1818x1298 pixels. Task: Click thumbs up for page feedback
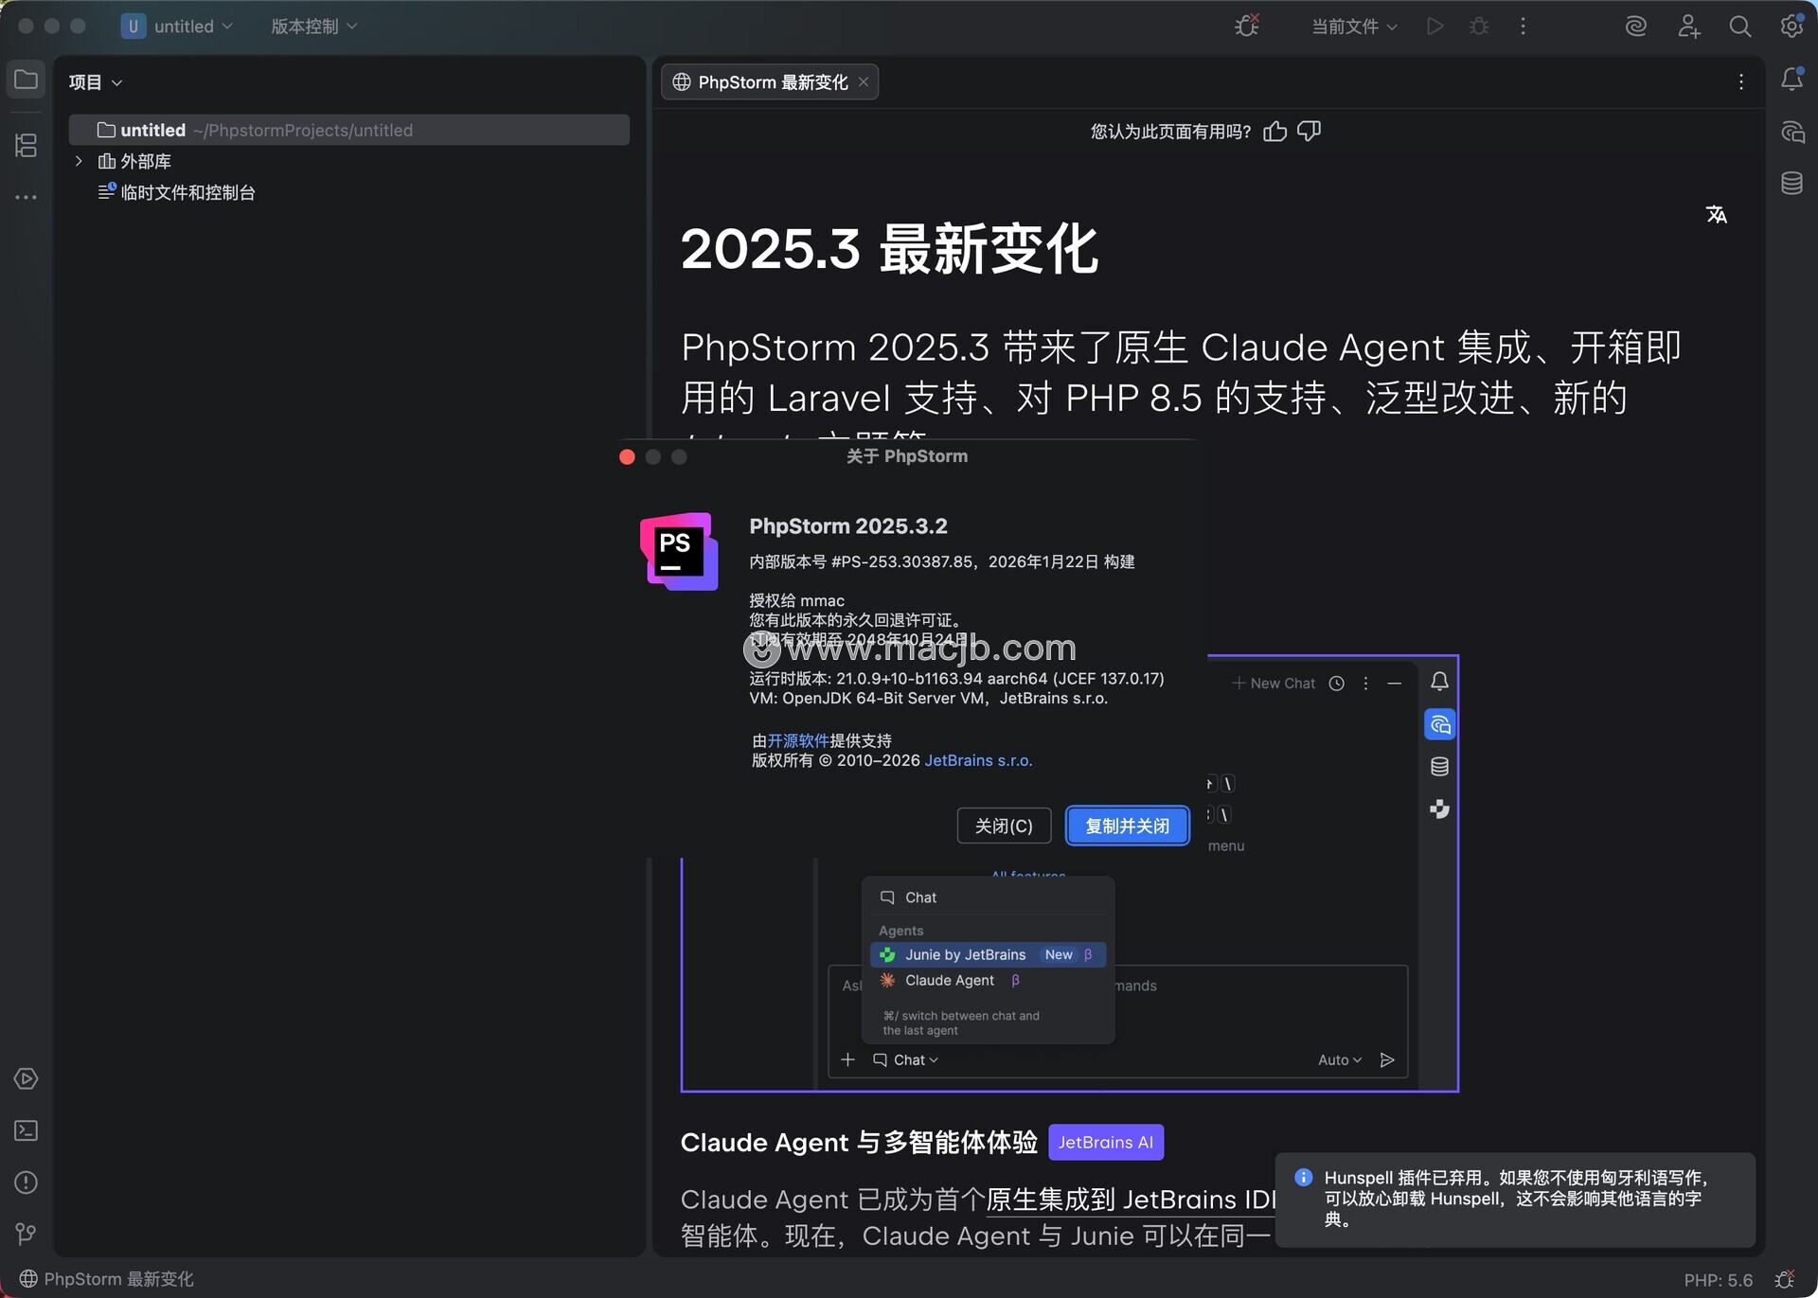[x=1274, y=132]
